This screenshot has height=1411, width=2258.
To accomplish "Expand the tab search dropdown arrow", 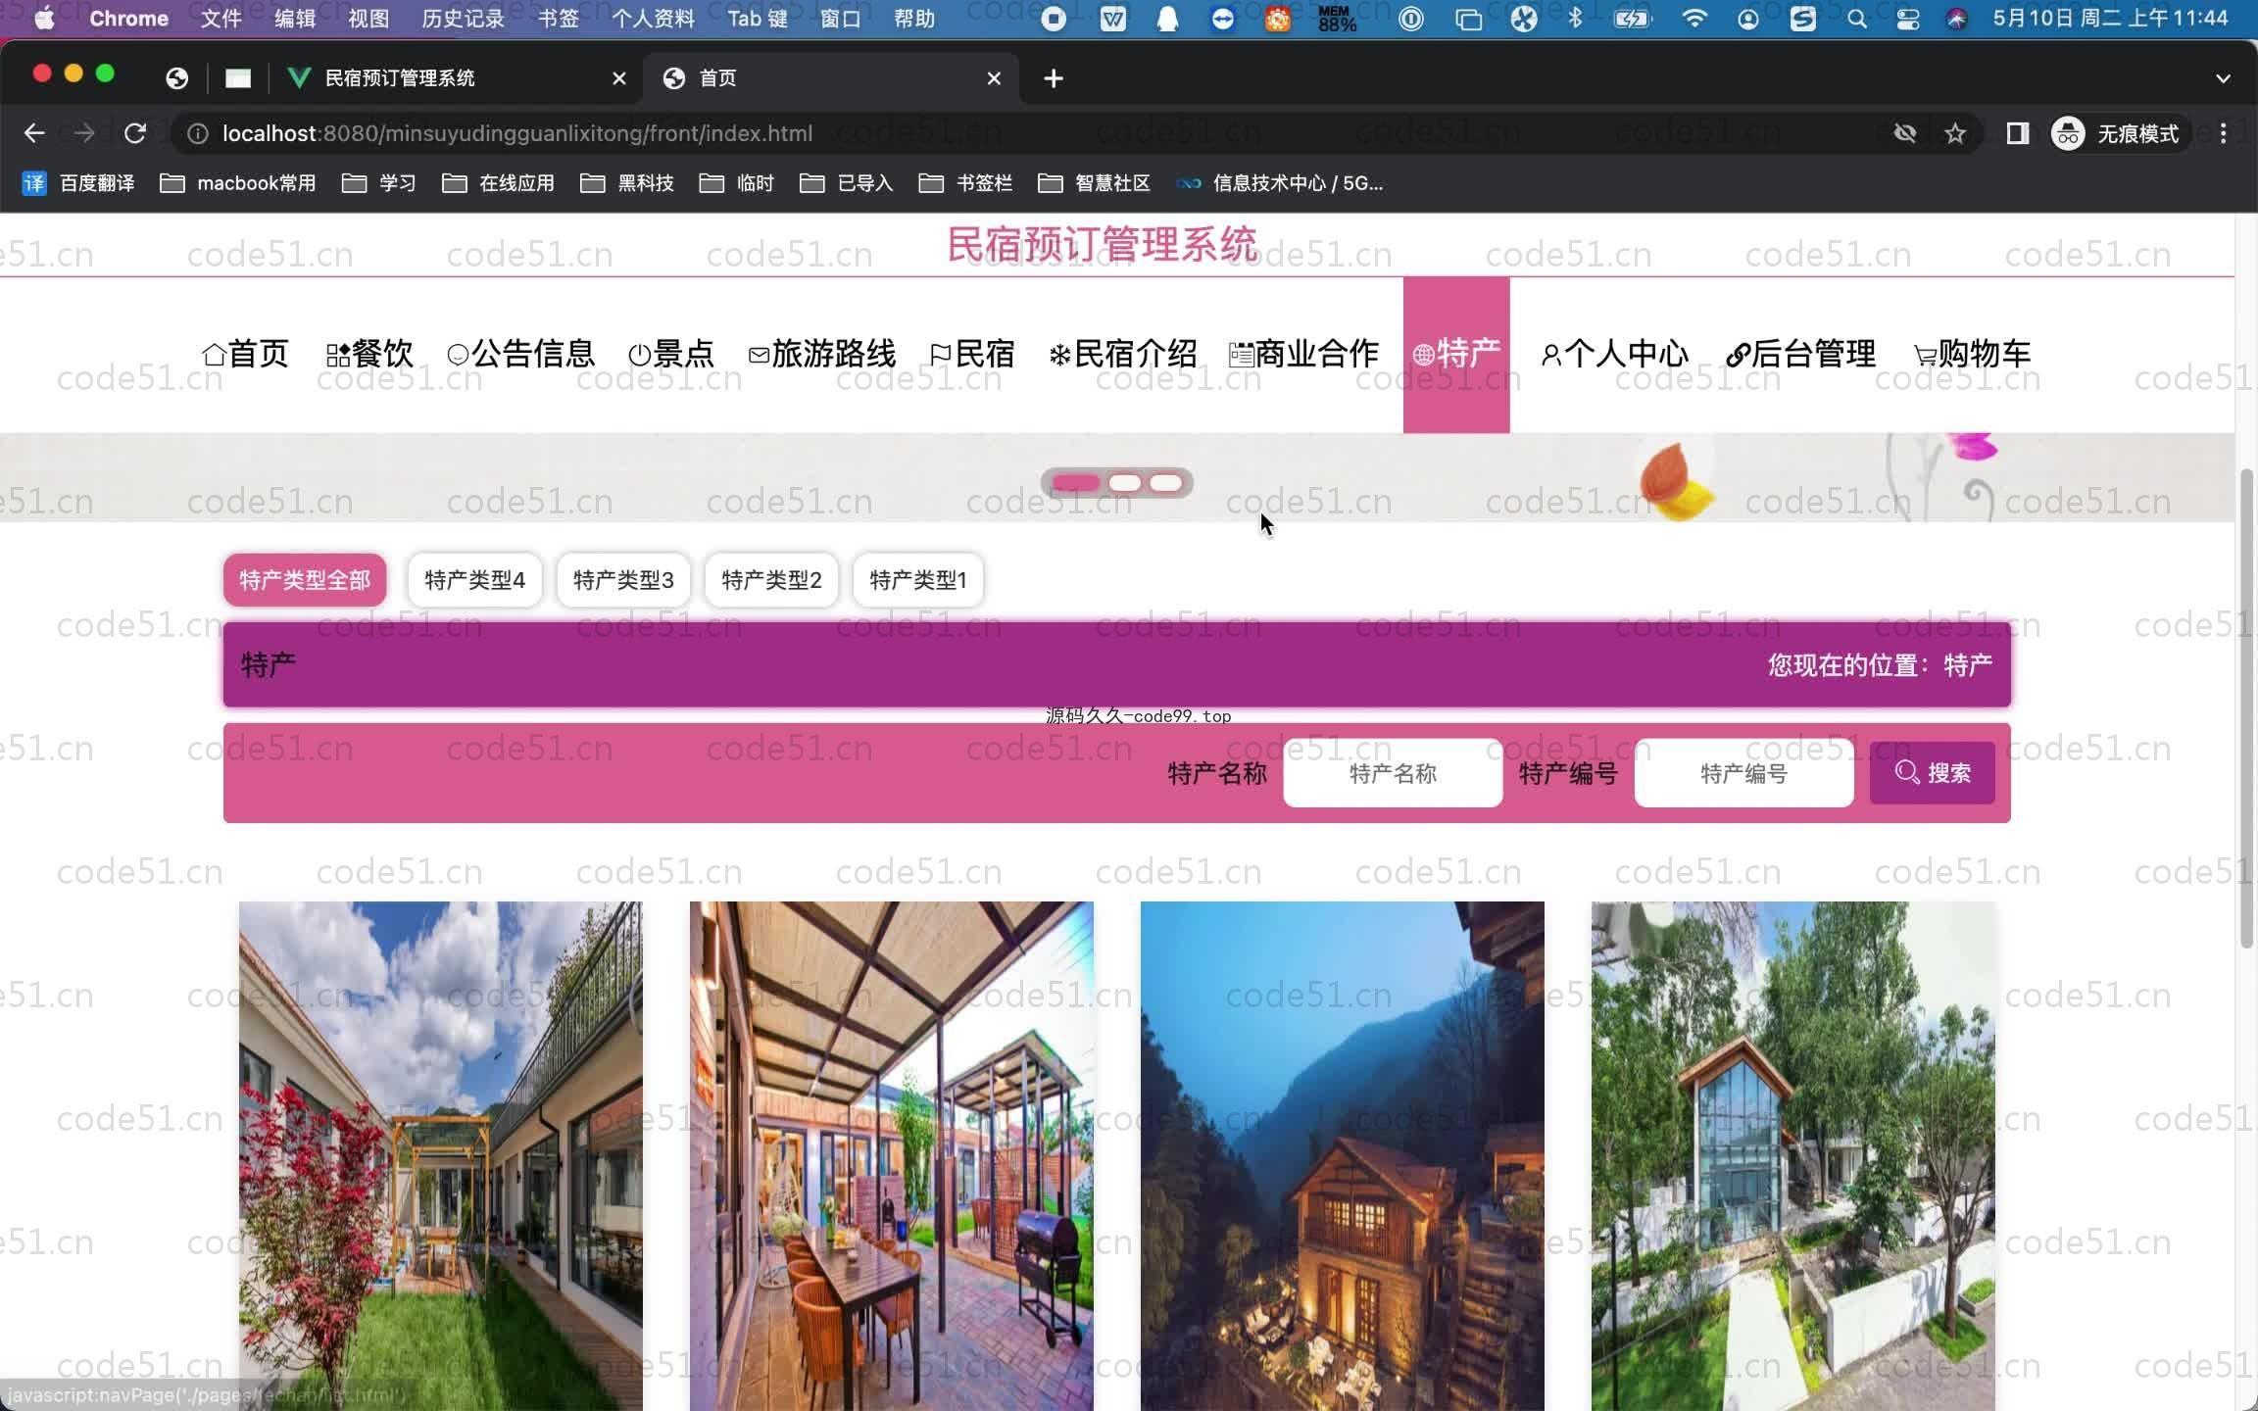I will tap(2223, 78).
